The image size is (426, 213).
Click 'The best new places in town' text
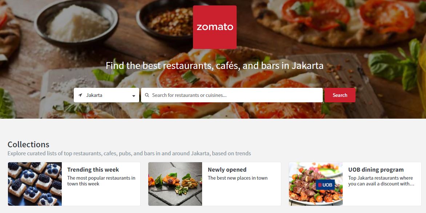coord(238,178)
